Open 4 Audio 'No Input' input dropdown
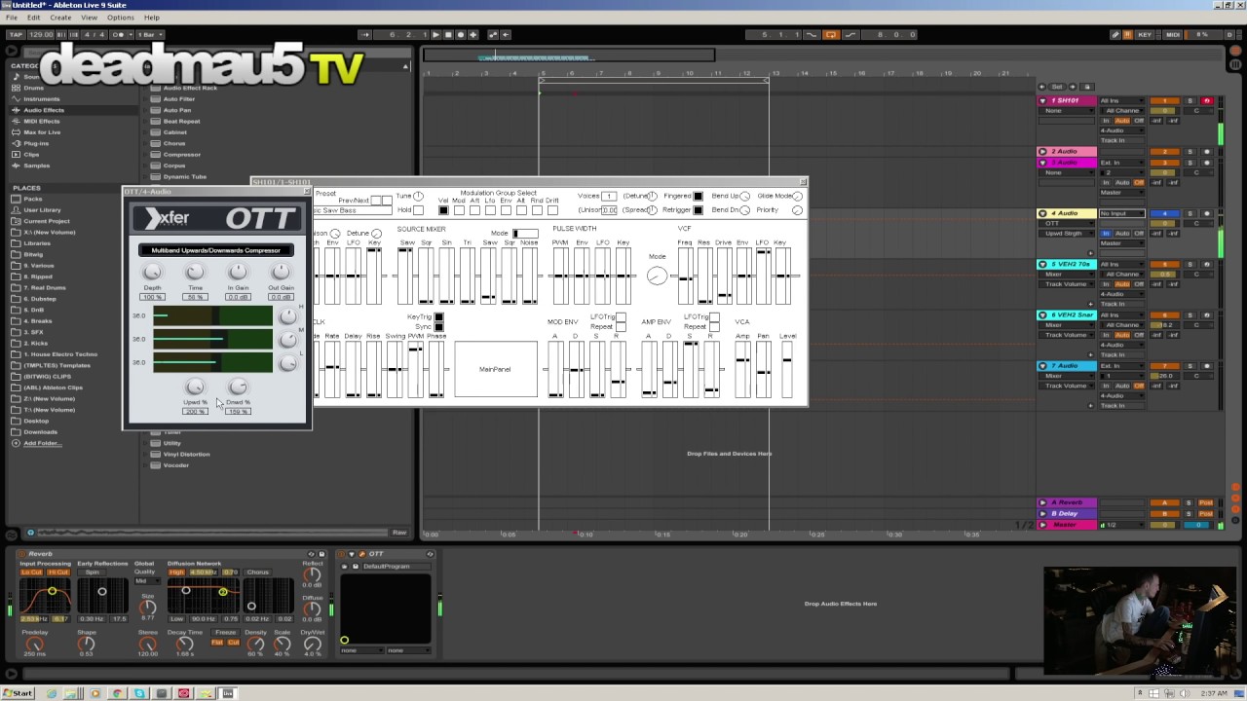Image resolution: width=1247 pixels, height=701 pixels. click(1121, 213)
